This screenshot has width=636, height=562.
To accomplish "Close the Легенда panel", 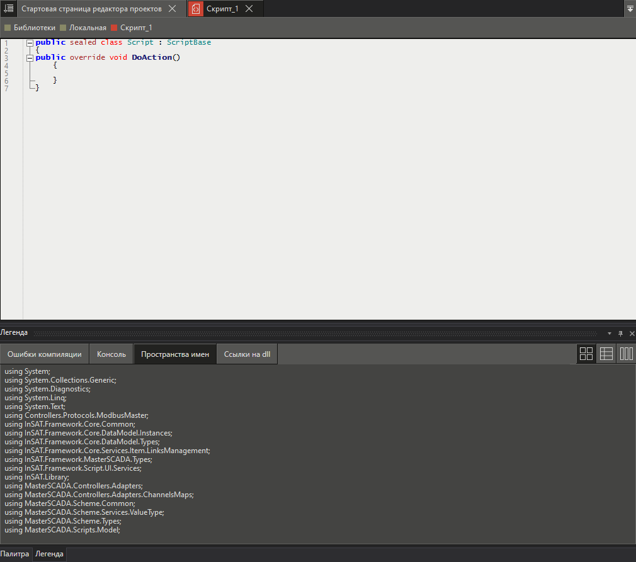I will [632, 333].
